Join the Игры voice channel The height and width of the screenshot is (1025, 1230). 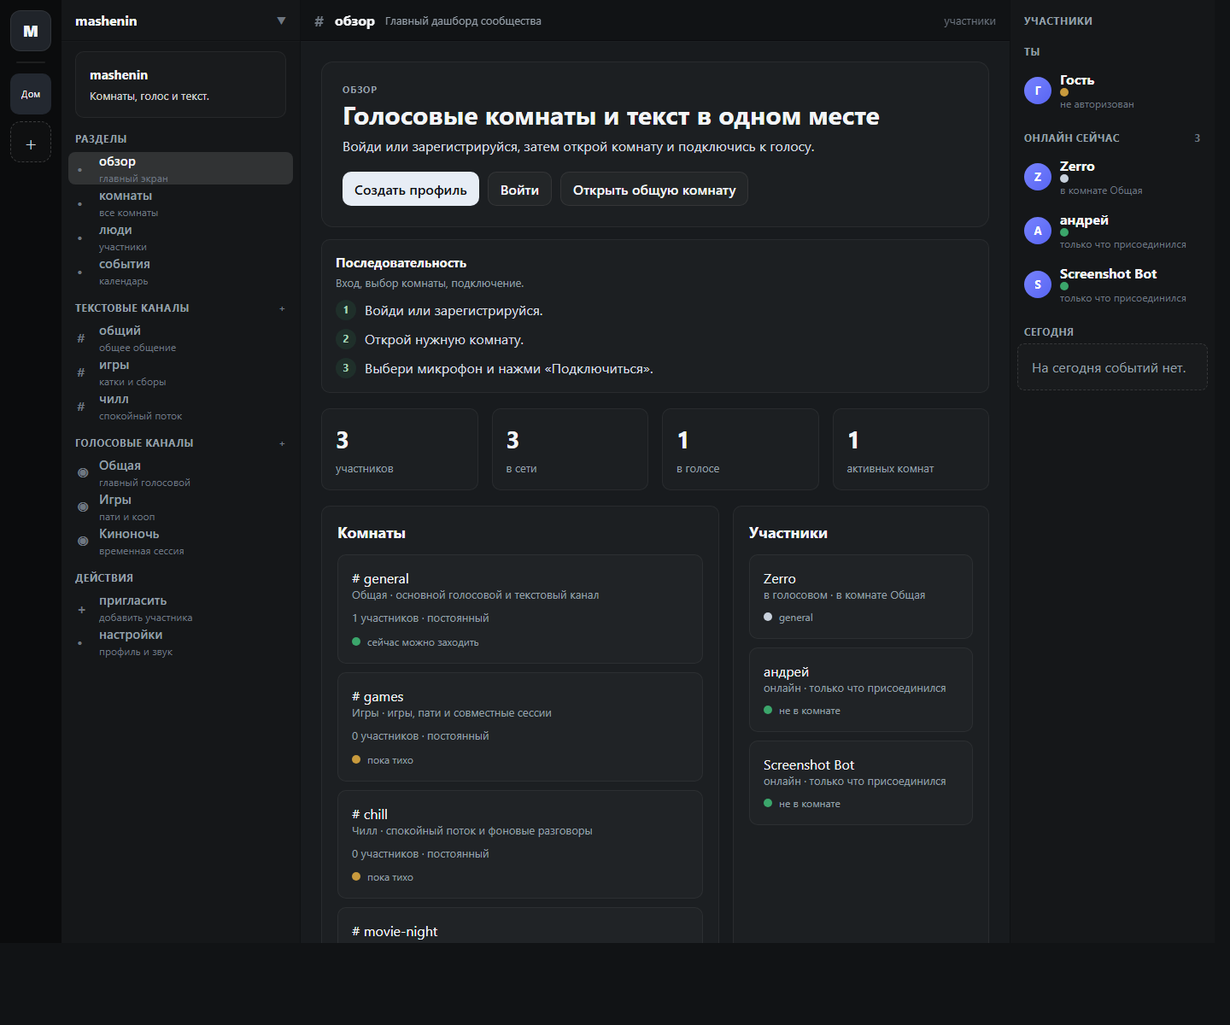[x=180, y=507]
